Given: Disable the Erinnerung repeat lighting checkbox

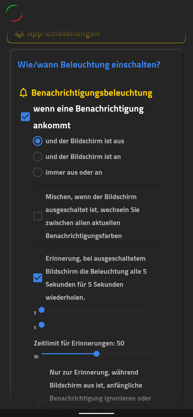Looking at the screenshot, I should pos(38,278).
